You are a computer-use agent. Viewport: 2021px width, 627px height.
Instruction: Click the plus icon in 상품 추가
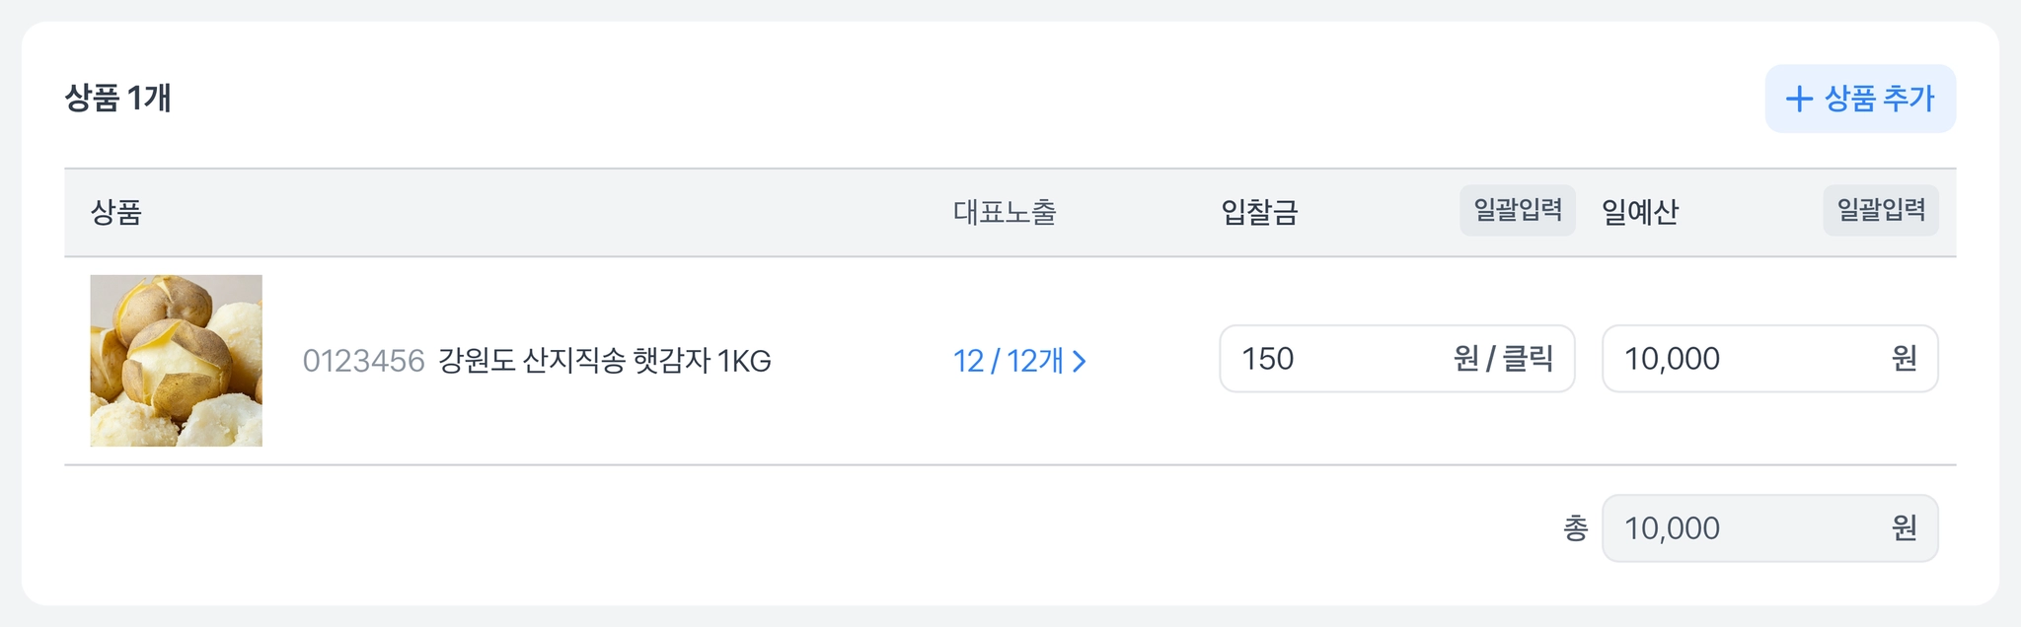coord(1799,99)
